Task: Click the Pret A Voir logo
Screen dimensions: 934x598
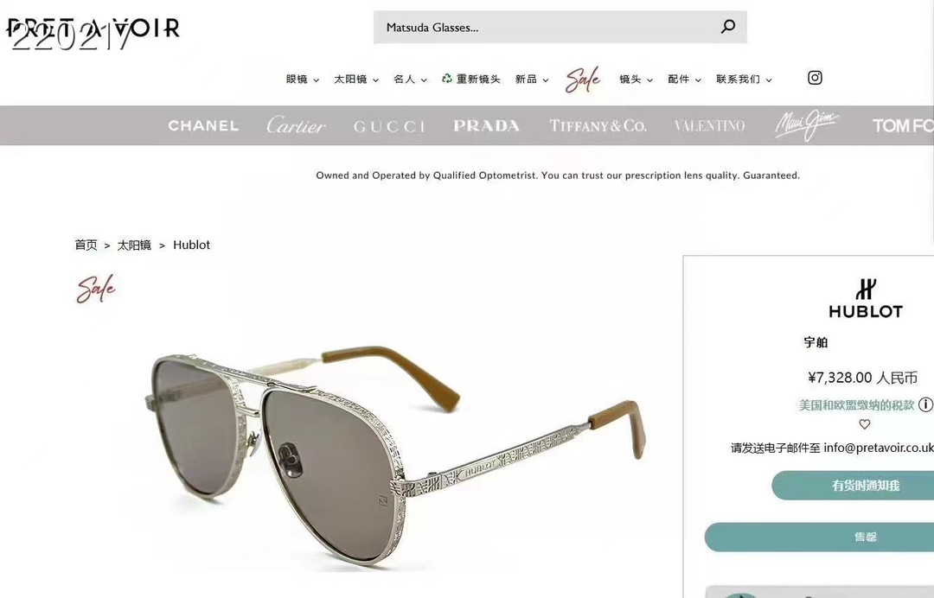Action: point(93,29)
